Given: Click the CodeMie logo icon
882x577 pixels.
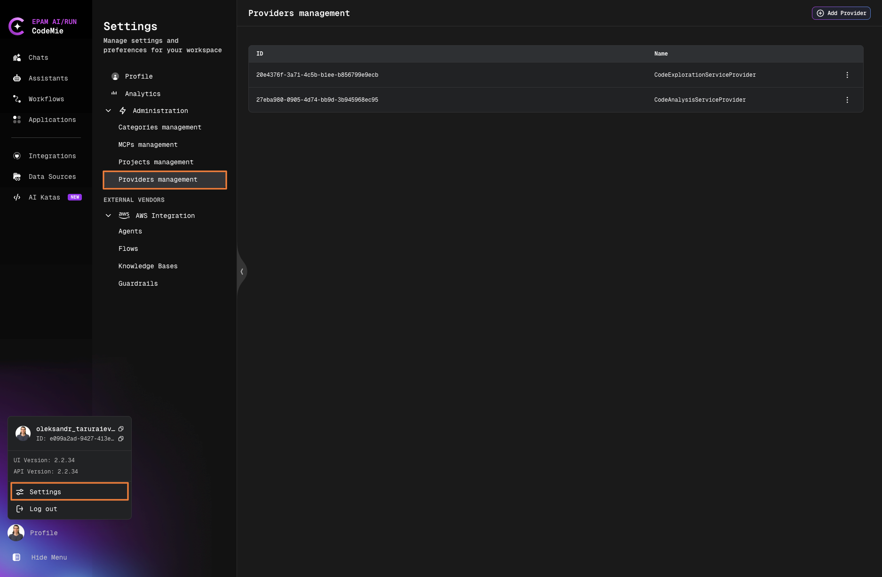Looking at the screenshot, I should tap(17, 26).
